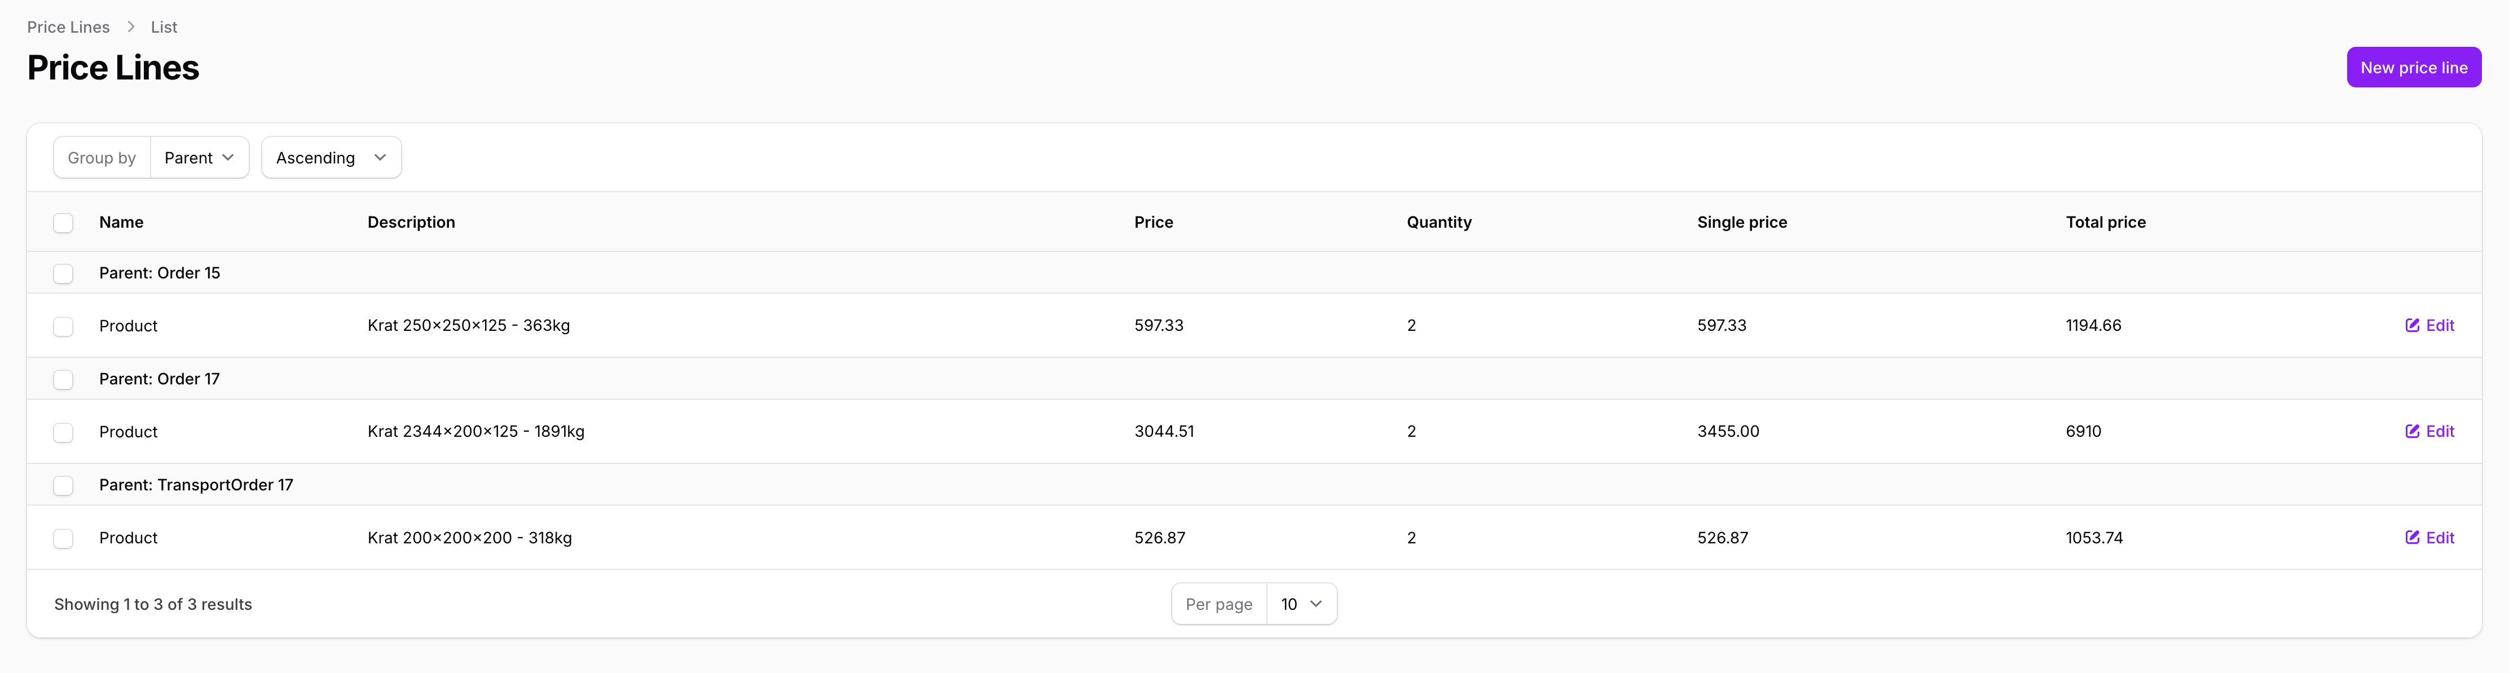Select the Parent: Order 15 group checkbox
The image size is (2509, 673).
(63, 274)
